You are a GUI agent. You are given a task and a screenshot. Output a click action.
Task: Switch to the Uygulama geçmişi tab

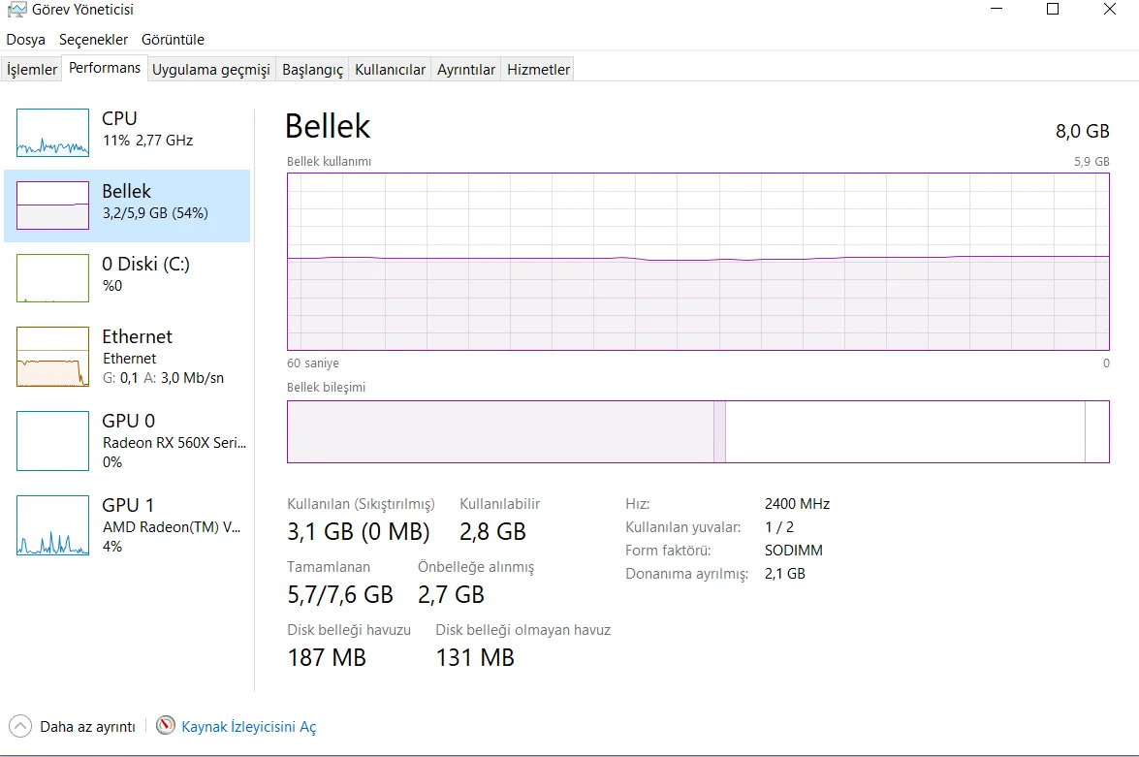[210, 70]
